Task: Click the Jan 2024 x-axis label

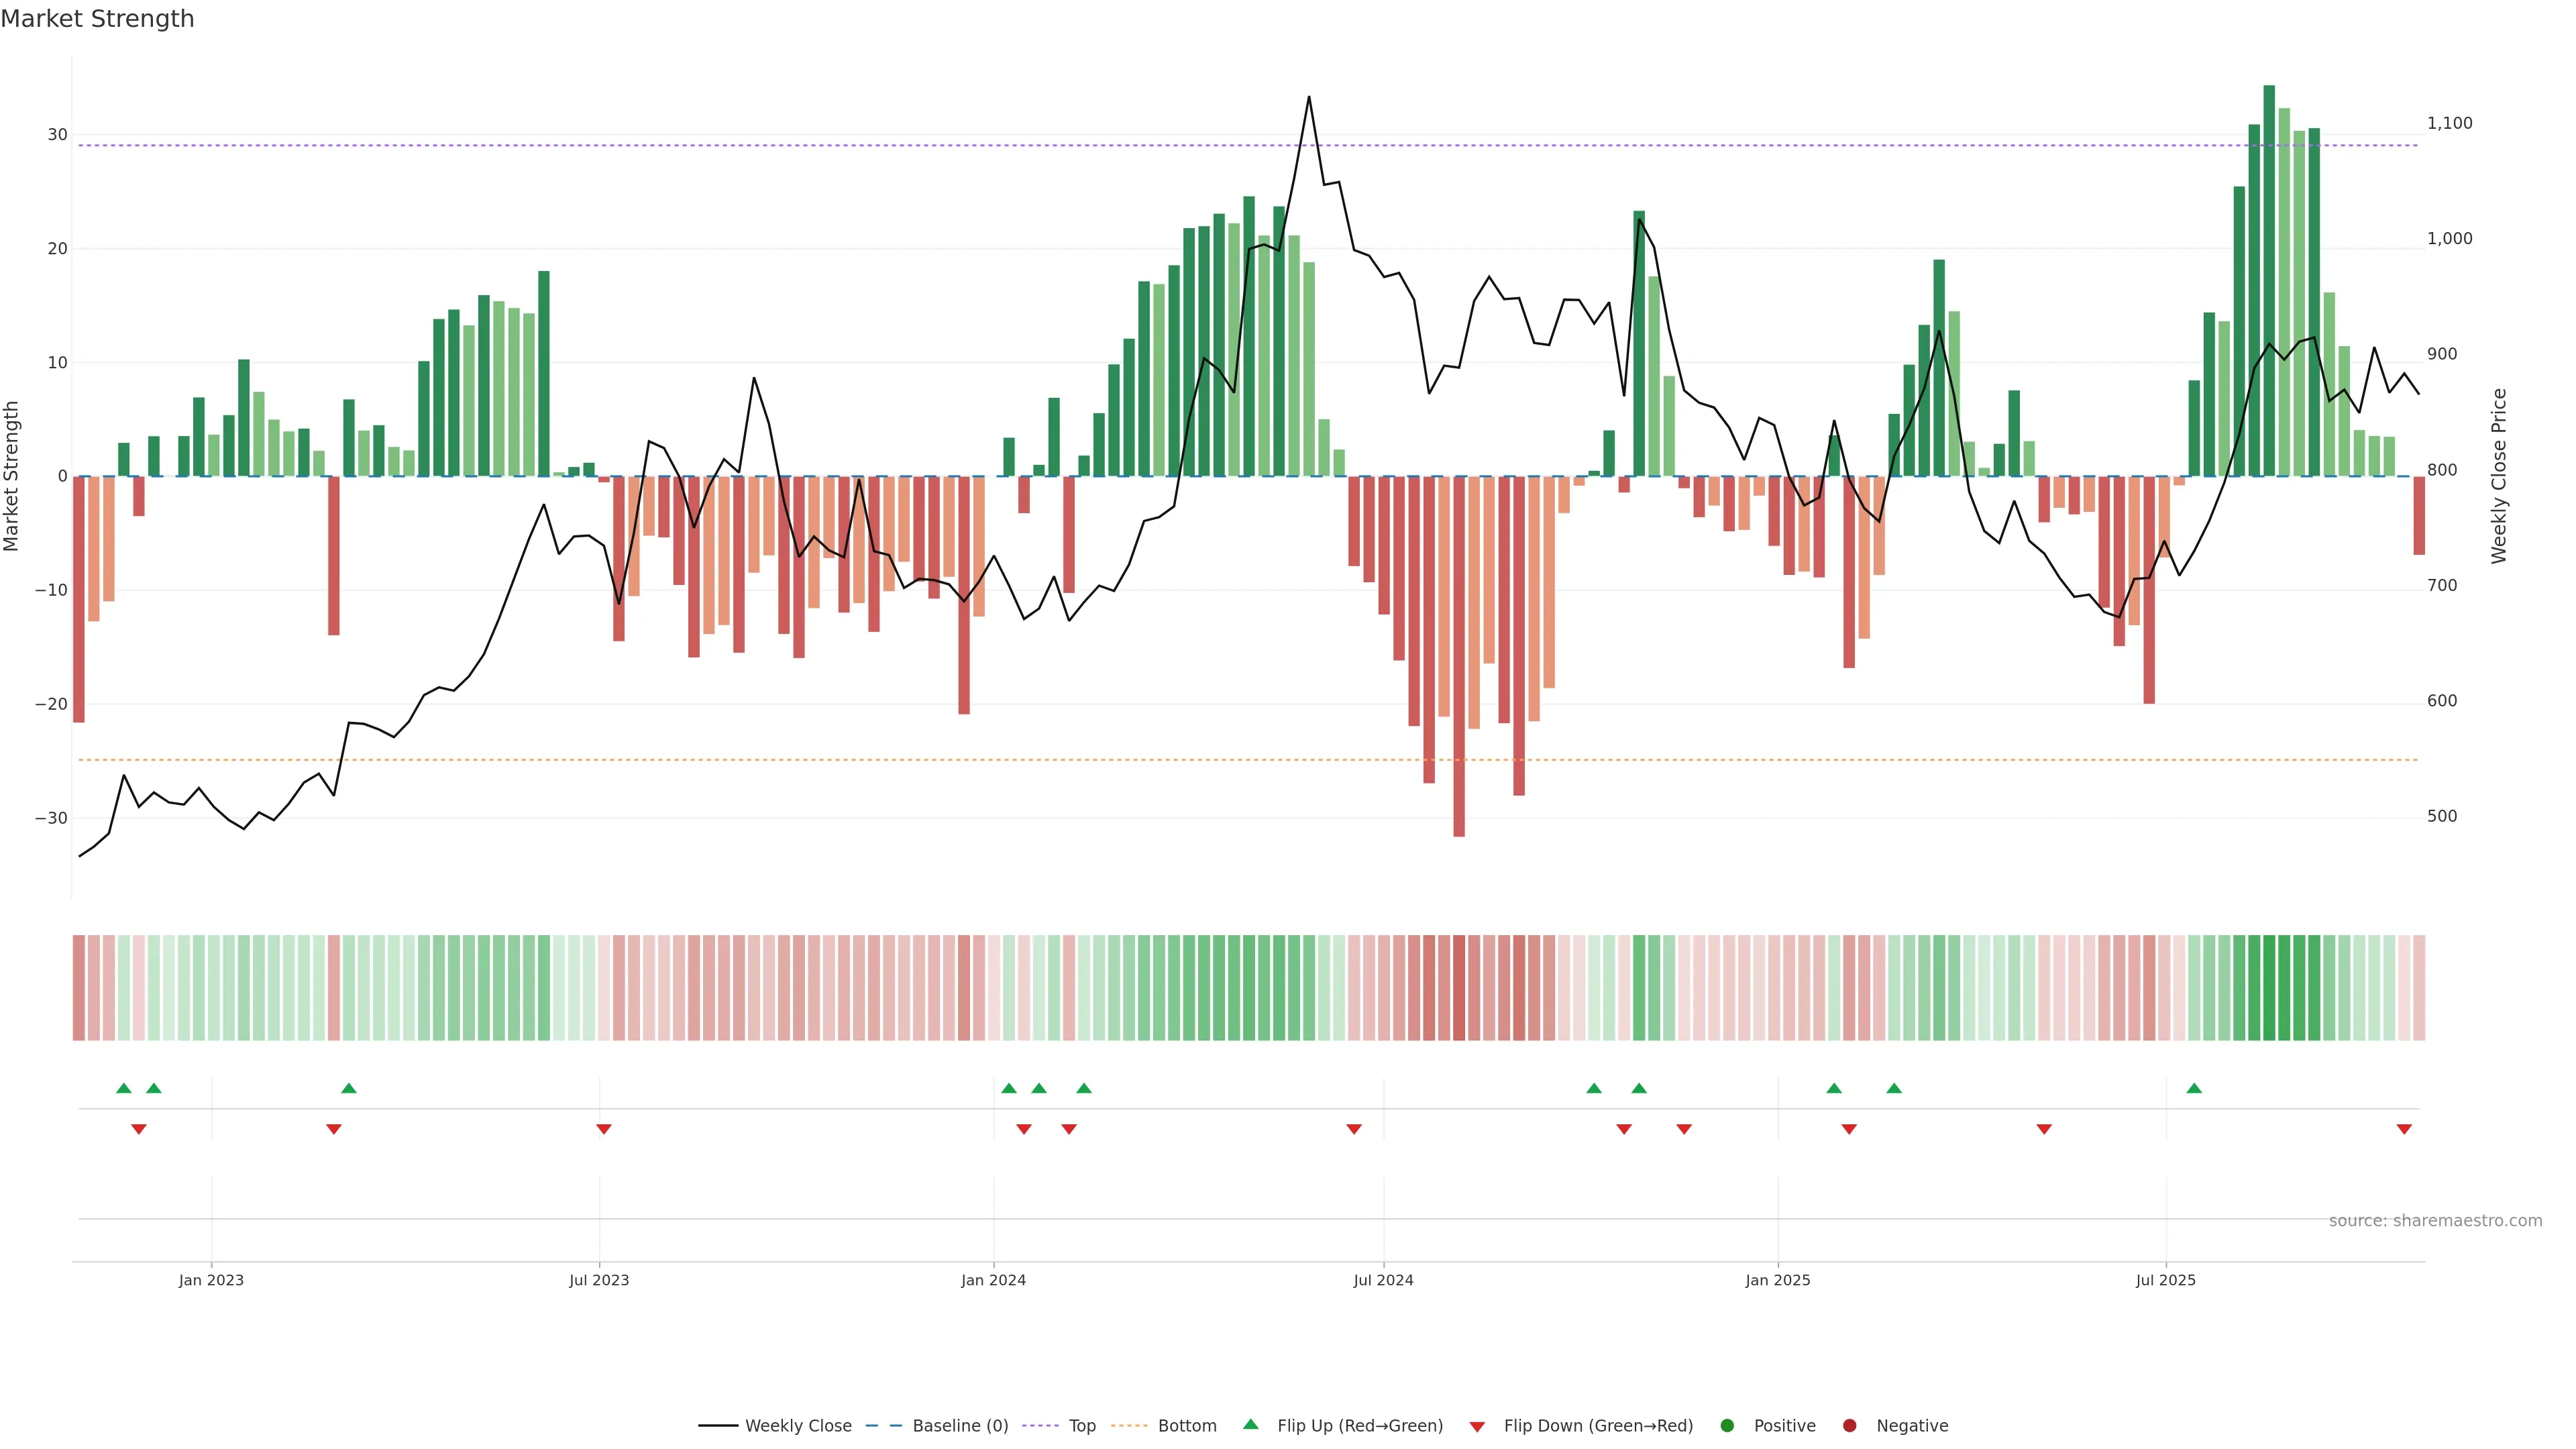Action: coord(993,1280)
